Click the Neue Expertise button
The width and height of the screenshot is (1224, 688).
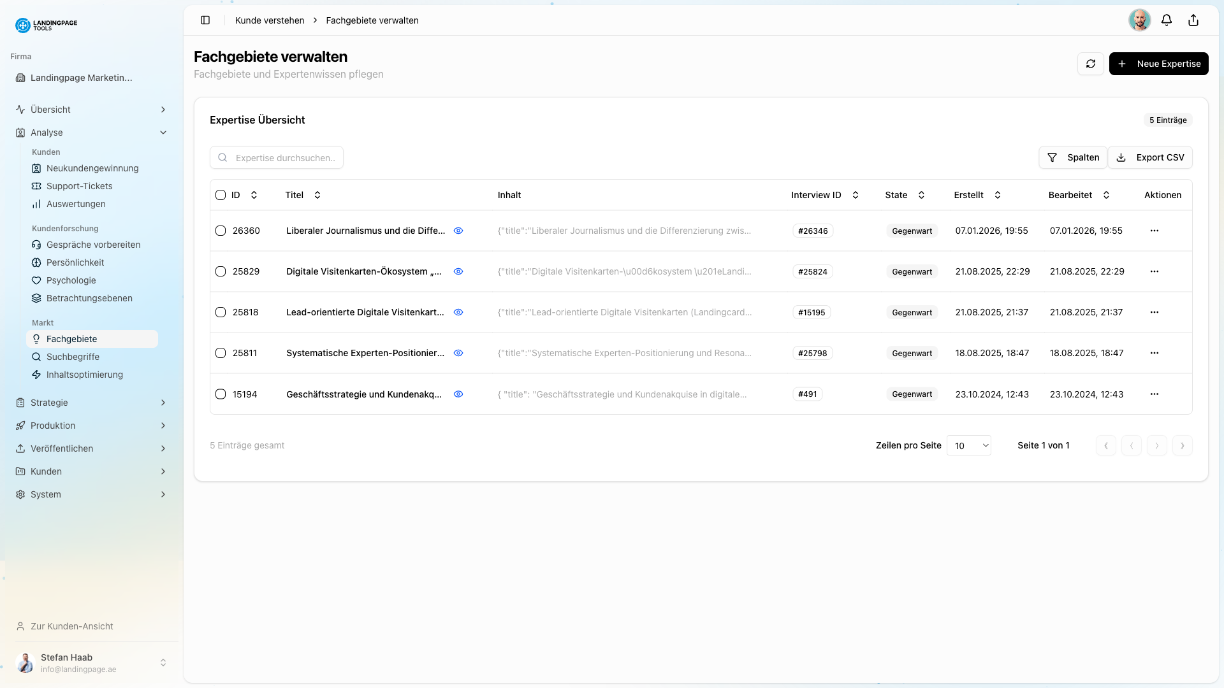click(x=1158, y=64)
